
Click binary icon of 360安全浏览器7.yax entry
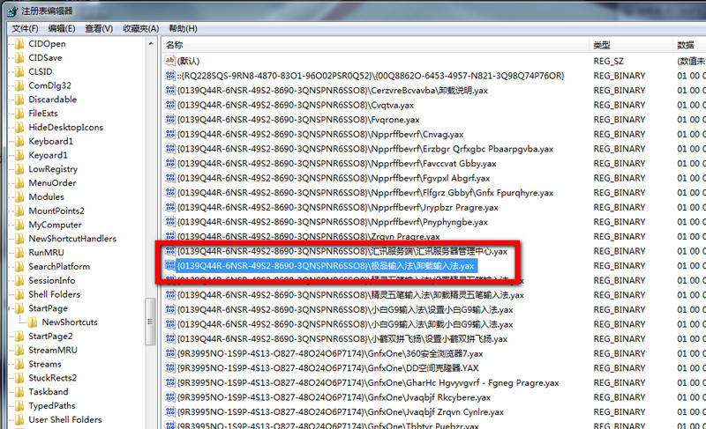[x=170, y=353]
